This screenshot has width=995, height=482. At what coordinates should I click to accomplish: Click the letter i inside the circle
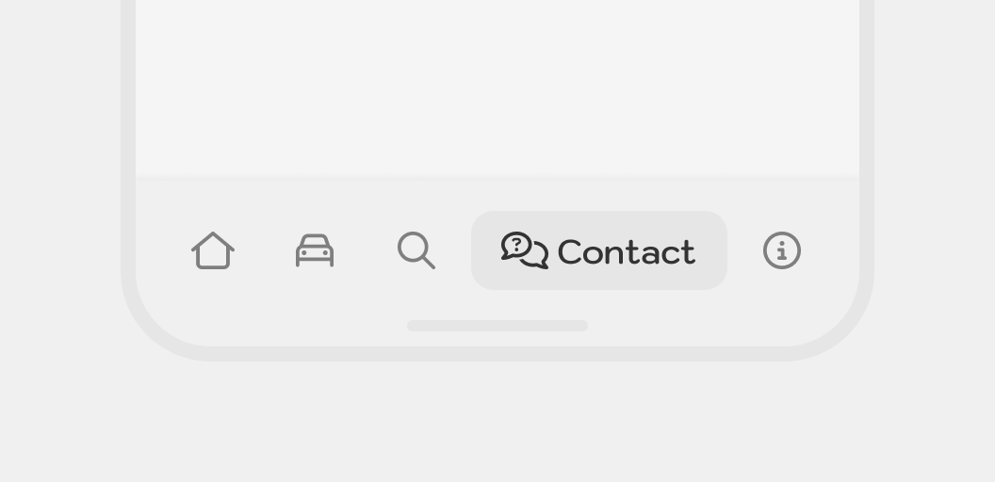point(782,250)
